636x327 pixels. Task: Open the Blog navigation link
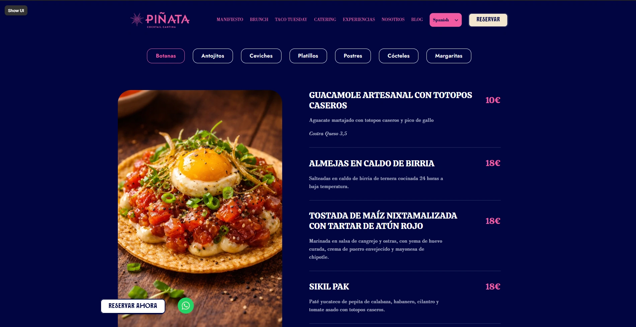pos(417,20)
